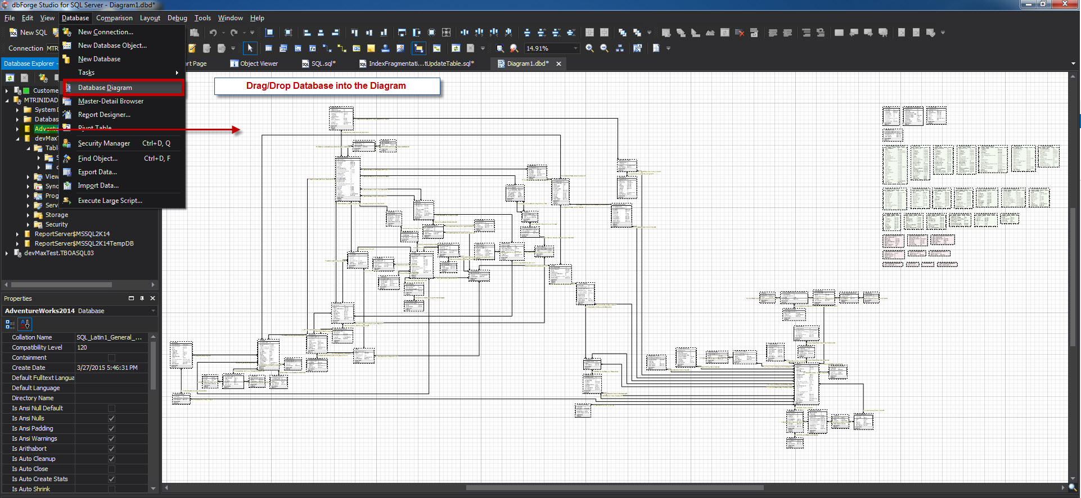Click the Redo toolbar icon

click(x=234, y=33)
